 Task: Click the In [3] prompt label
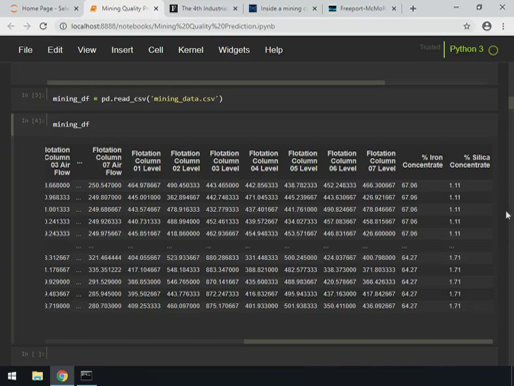(x=33, y=95)
